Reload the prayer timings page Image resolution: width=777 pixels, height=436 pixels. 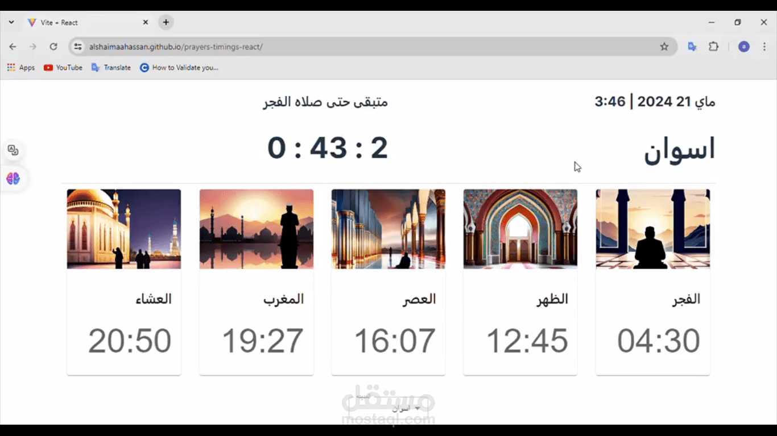tap(53, 47)
